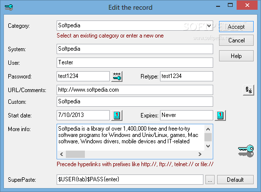This screenshot has width=261, height=192.
Task: Click the Retype password field
Action: [x=186, y=76]
